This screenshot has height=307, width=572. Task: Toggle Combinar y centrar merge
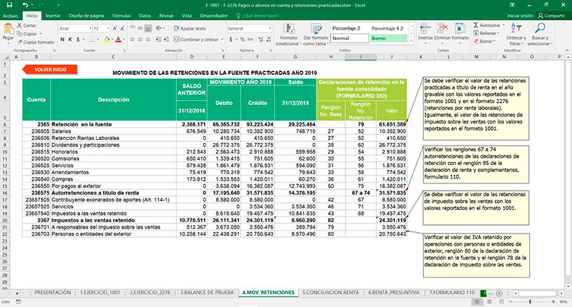pos(196,39)
